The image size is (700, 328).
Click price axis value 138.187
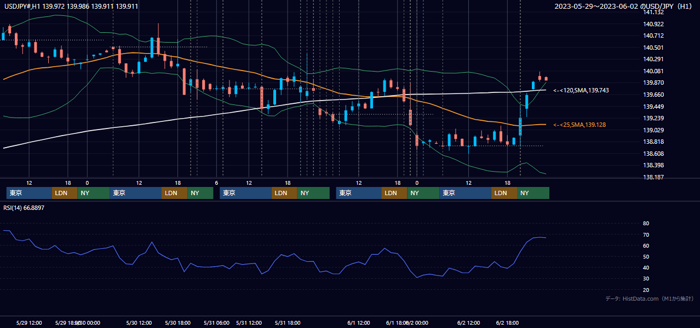coord(653,177)
